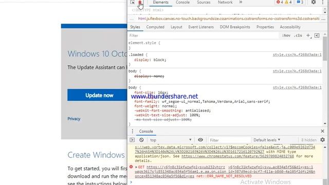Viewport: 329px width, 185px height.
Task: Click the console prompt chevron
Action: [131, 182]
